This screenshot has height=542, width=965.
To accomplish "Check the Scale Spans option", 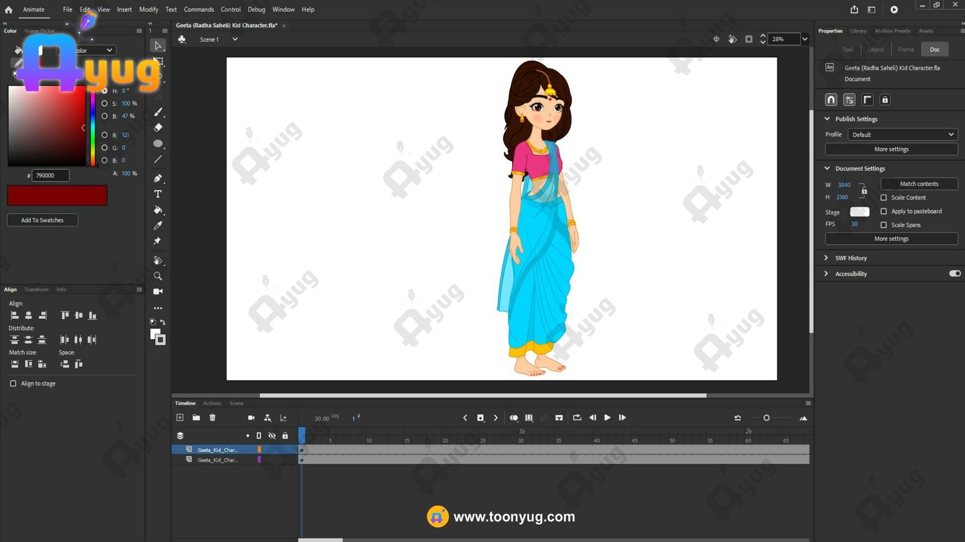I will pyautogui.click(x=884, y=225).
